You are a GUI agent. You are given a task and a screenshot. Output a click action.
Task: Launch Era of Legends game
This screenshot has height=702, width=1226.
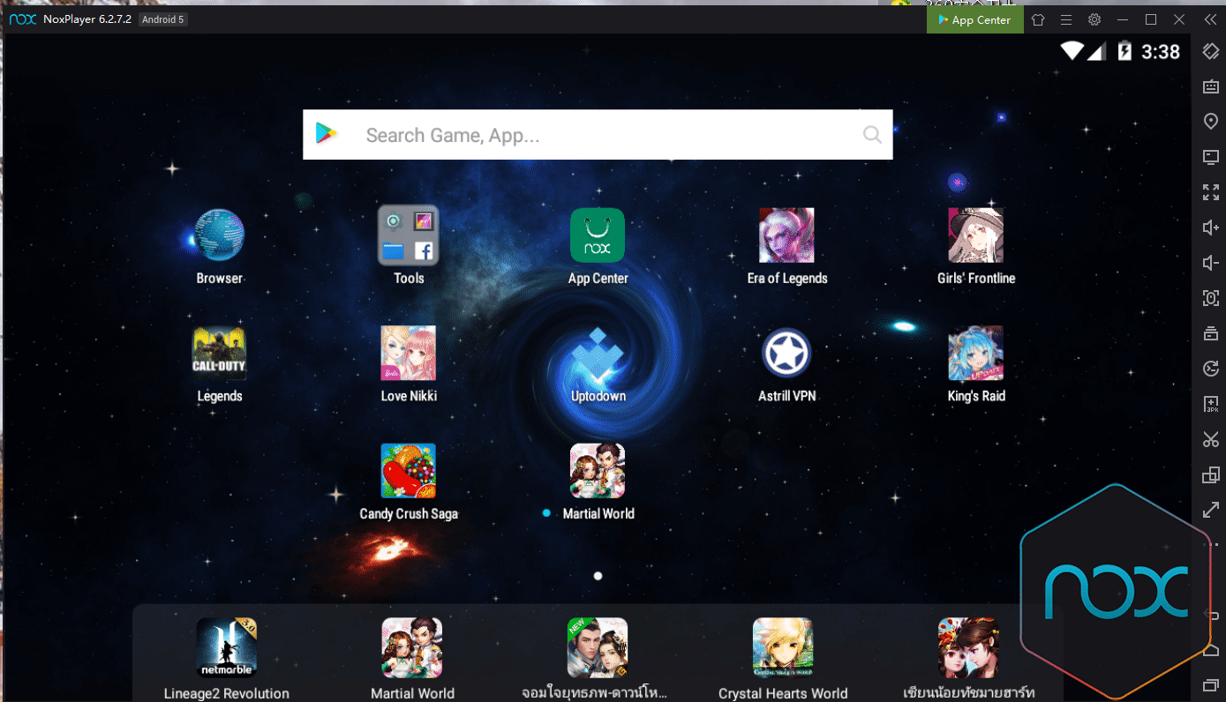tap(786, 235)
